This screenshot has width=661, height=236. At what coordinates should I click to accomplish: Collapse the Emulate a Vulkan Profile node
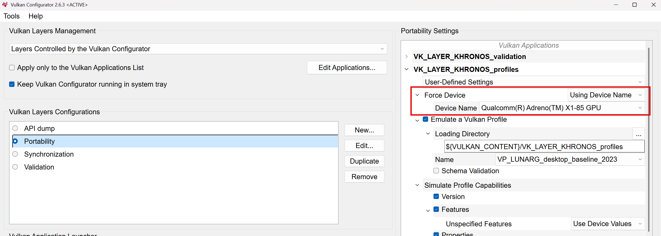(x=417, y=120)
